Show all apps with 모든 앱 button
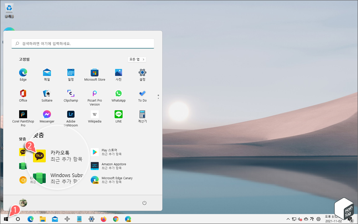The height and width of the screenshot is (224, 358). (137, 59)
